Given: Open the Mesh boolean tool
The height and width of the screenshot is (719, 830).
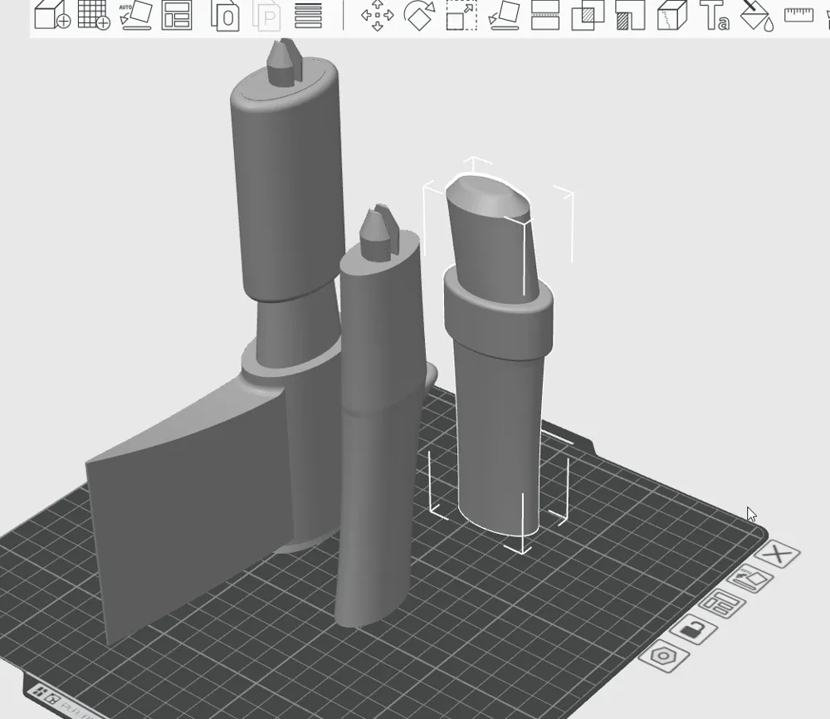Looking at the screenshot, I should [588, 15].
